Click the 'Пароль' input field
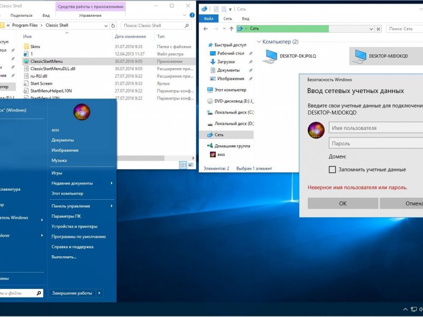The width and height of the screenshot is (423, 317). [x=376, y=143]
